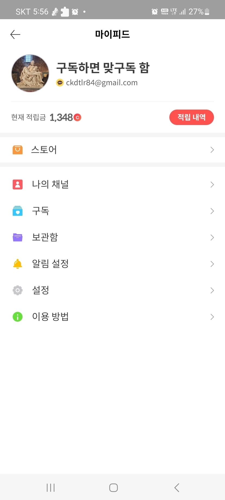Viewport: 225px width, 500px height.
Task: Tap the yellow notification bell icon
Action: [18, 264]
